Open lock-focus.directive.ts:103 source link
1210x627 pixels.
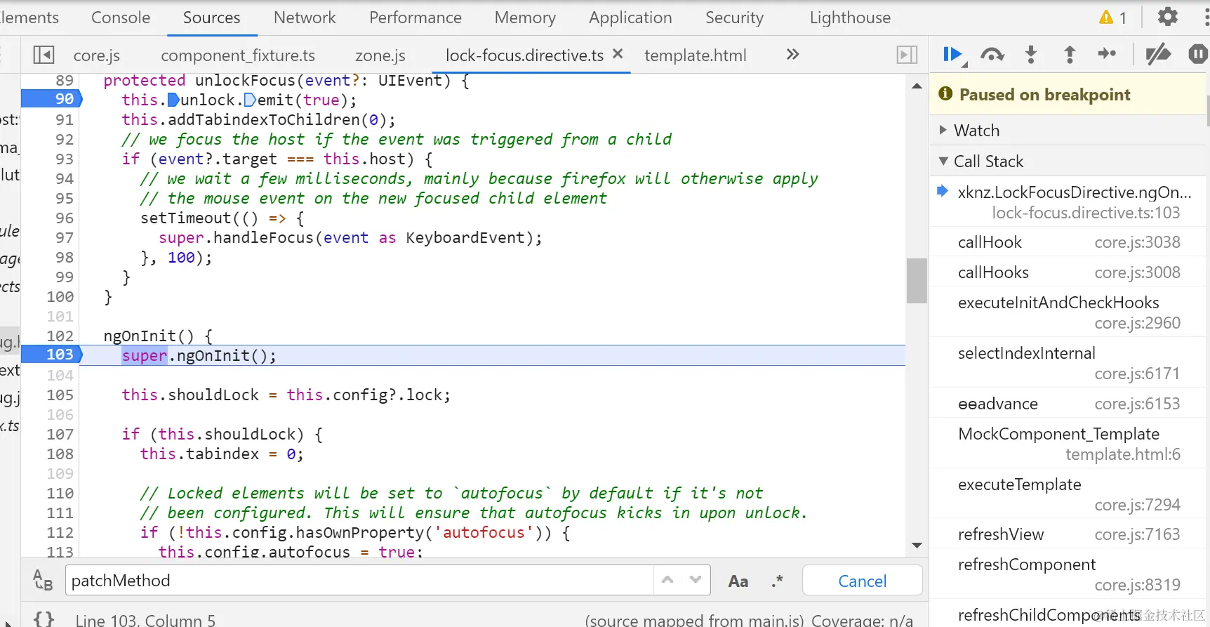1086,213
